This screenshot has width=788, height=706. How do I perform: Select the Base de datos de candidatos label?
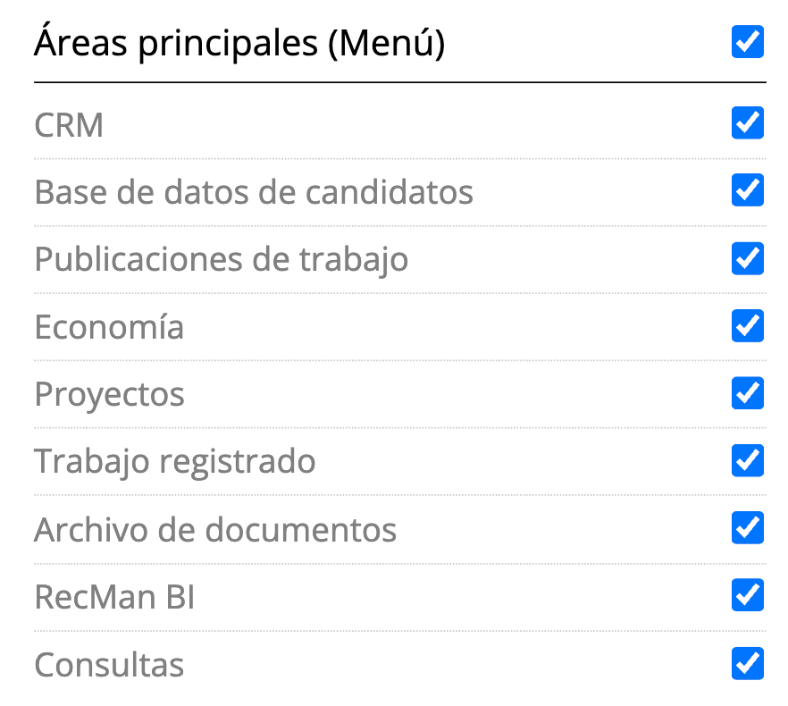(x=254, y=191)
